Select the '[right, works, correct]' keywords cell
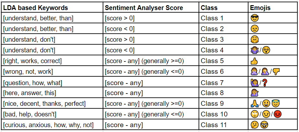Image resolution: width=299 pixels, height=132 pixels. point(32,61)
